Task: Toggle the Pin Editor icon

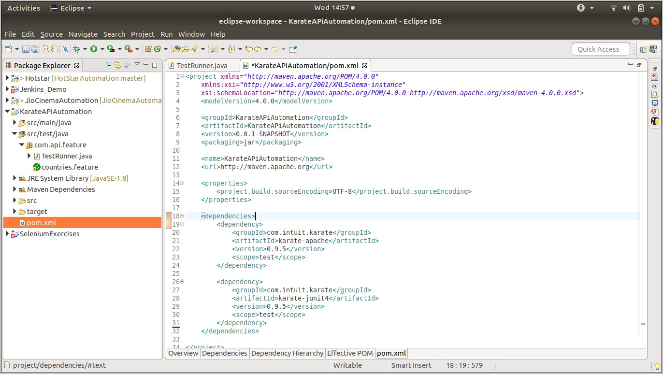Action: coord(293,49)
